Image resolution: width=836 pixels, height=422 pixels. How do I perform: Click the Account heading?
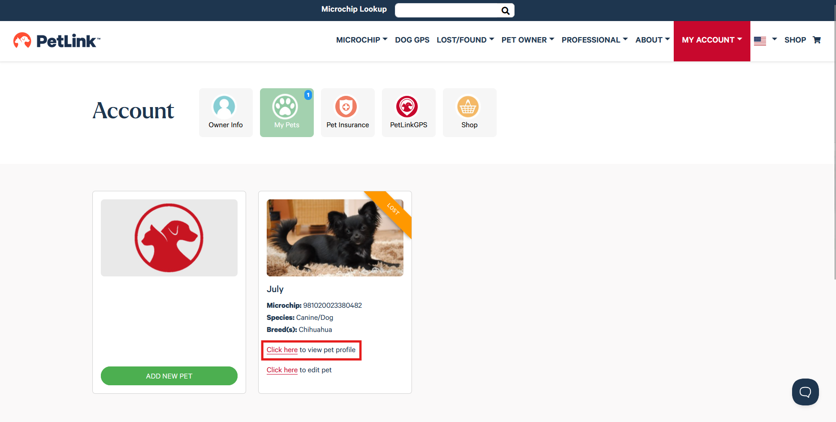tap(133, 111)
